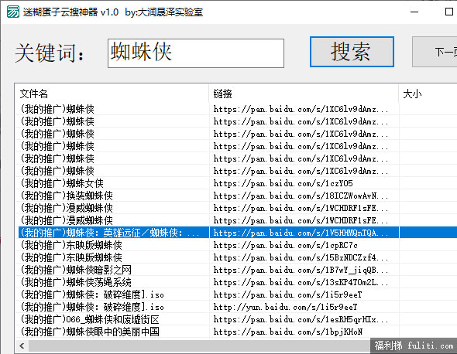
Task: Sort by the 链接 column header
Action: (x=304, y=94)
